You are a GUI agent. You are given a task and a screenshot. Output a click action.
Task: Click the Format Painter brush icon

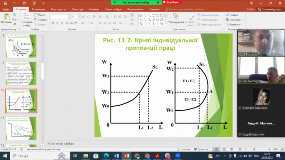(14, 24)
